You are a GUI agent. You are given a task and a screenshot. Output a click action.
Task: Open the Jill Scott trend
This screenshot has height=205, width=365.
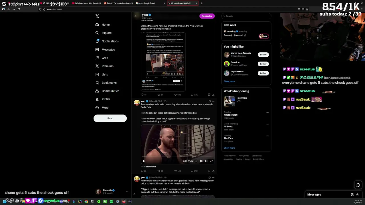tap(228, 126)
